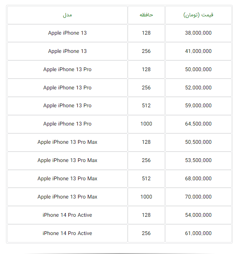Click the 61,000,000 price cell

[x=198, y=233]
